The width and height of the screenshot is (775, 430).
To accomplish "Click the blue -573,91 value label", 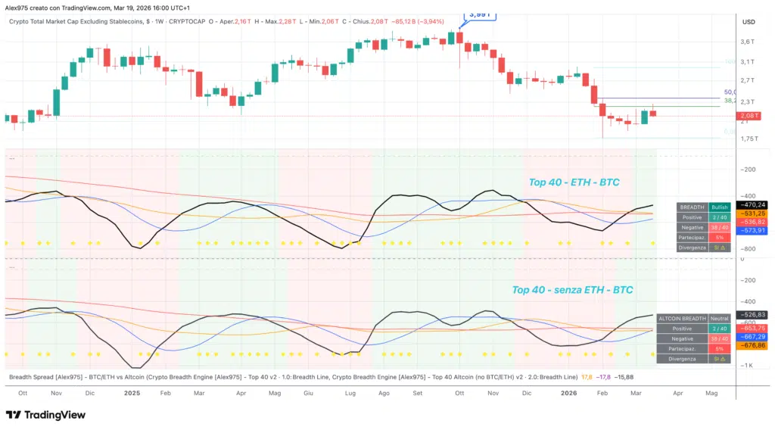I will pyautogui.click(x=752, y=230).
